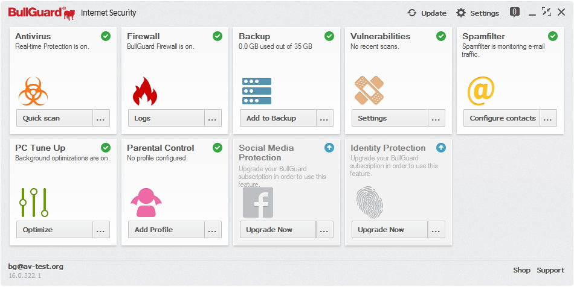
Task: Click the Backup server stack icon
Action: (257, 90)
